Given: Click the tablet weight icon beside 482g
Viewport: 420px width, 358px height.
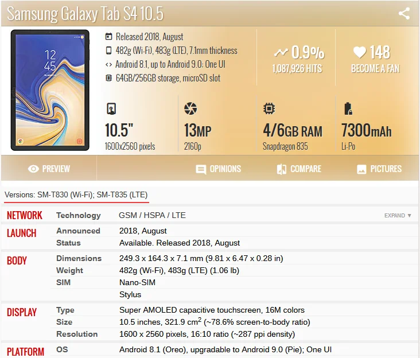Looking at the screenshot, I should (x=108, y=50).
